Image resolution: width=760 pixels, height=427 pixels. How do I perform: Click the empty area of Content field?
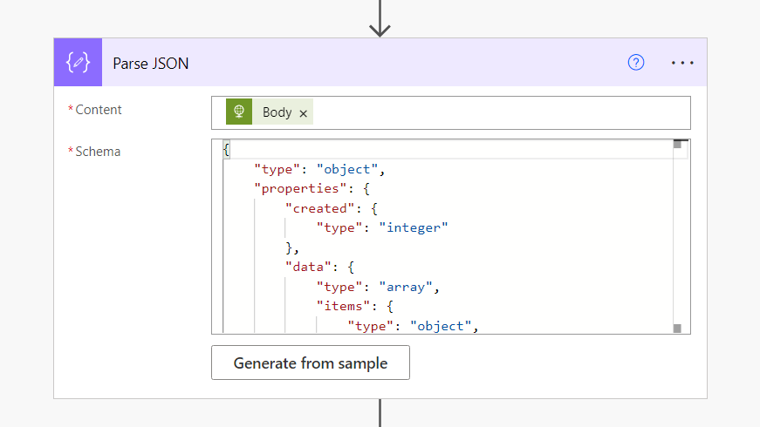pos(497,112)
